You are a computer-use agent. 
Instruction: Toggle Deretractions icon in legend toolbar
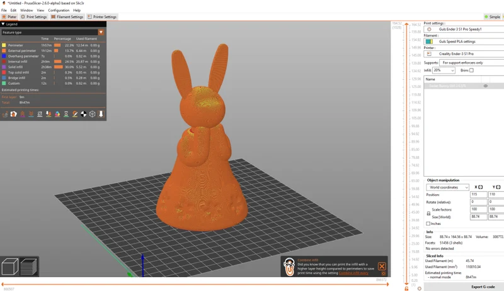[31, 114]
